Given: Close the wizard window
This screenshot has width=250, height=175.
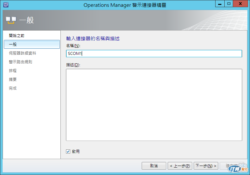Looking at the screenshot, I should pos(240,4).
